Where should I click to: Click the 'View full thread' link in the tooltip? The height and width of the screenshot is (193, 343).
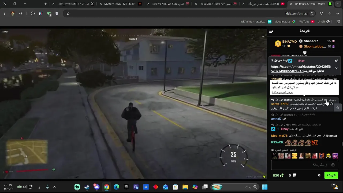282,92
